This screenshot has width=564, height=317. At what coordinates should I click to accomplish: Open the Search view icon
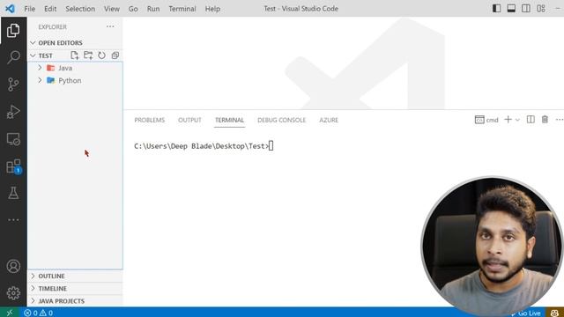[x=13, y=57]
